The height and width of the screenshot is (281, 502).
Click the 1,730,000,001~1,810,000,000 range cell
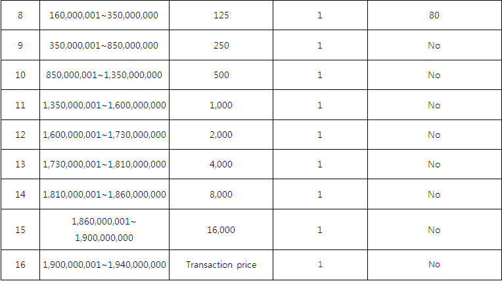pyautogui.click(x=104, y=164)
